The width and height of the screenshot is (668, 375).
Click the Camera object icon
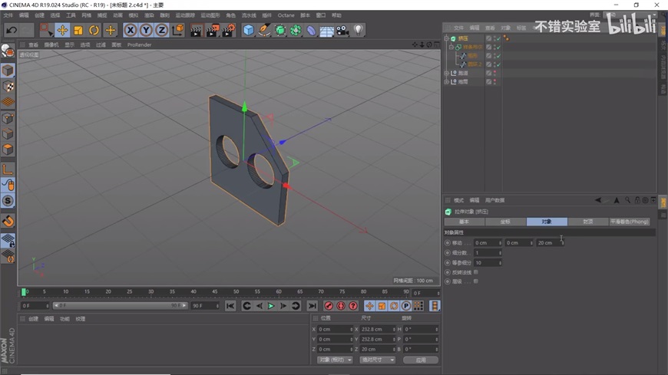pyautogui.click(x=342, y=31)
